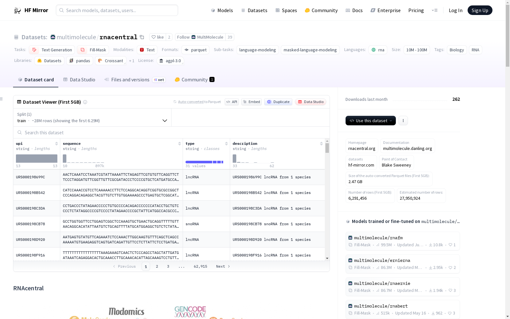Like this dataset with the heart button

pyautogui.click(x=157, y=37)
